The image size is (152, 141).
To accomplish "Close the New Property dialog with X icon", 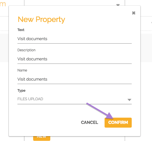I will tap(134, 13).
